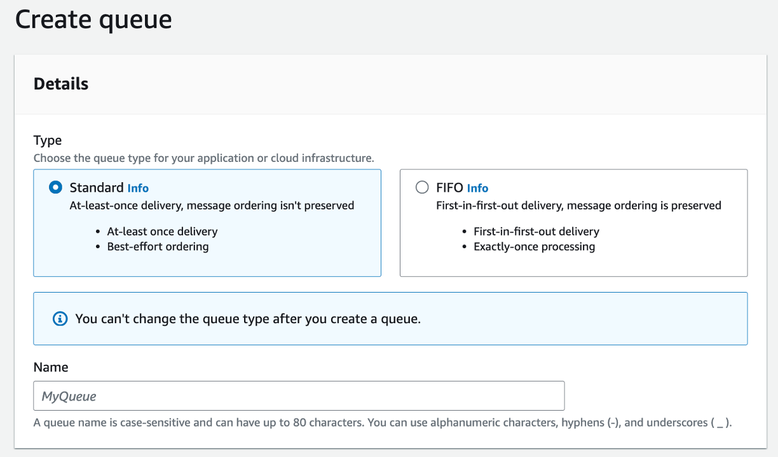
Task: Click the "You can't change the queue type" notice text
Action: [248, 319]
